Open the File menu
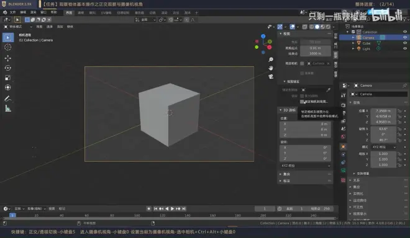410x238 pixels. (x=12, y=12)
